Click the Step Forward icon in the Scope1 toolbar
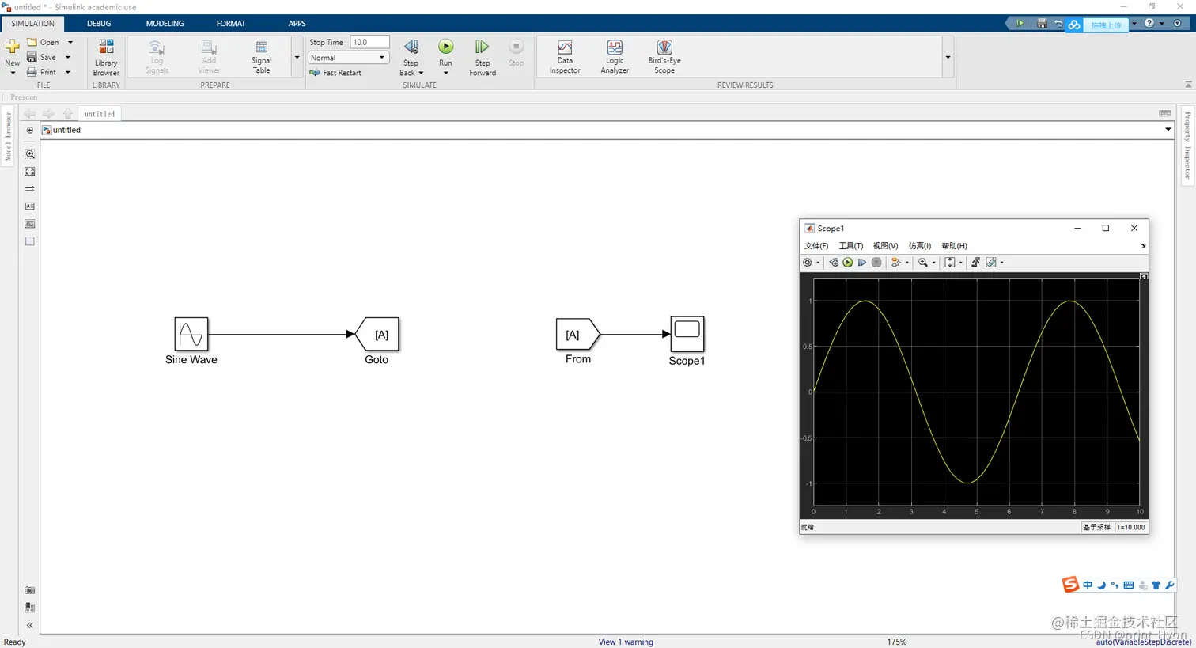The height and width of the screenshot is (648, 1196). tap(862, 263)
